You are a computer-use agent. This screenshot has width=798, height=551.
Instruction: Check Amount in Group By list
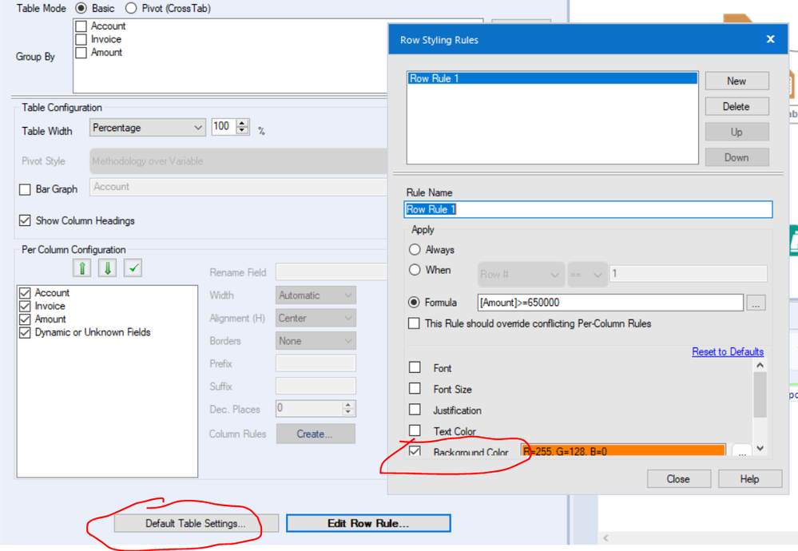click(81, 53)
